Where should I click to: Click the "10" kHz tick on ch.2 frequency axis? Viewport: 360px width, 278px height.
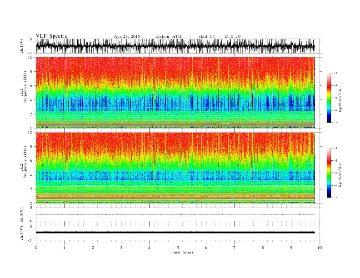coord(30,133)
